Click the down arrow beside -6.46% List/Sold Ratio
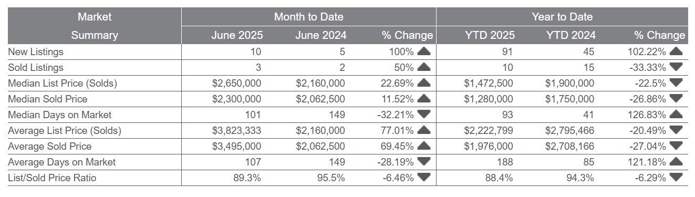The width and height of the screenshot is (695, 197). coord(424,178)
